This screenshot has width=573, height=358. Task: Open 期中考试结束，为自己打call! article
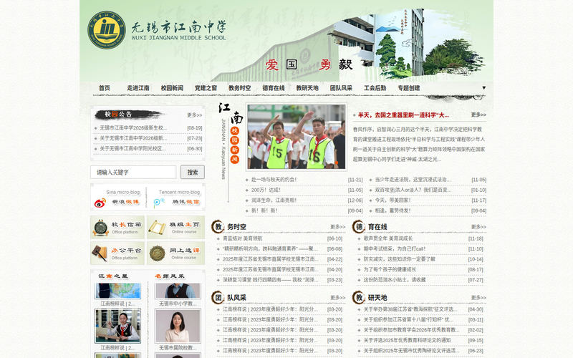pos(395,248)
